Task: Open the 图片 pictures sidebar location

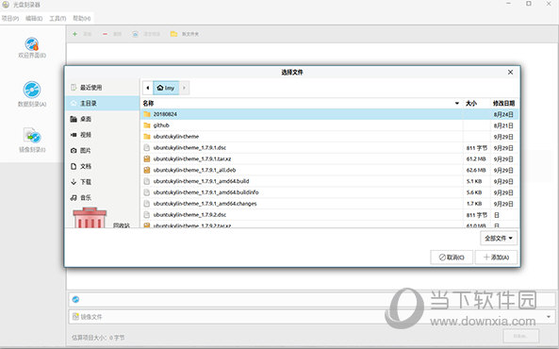Action: (103, 150)
